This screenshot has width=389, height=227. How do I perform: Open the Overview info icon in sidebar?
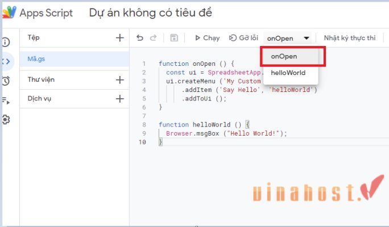point(6,42)
